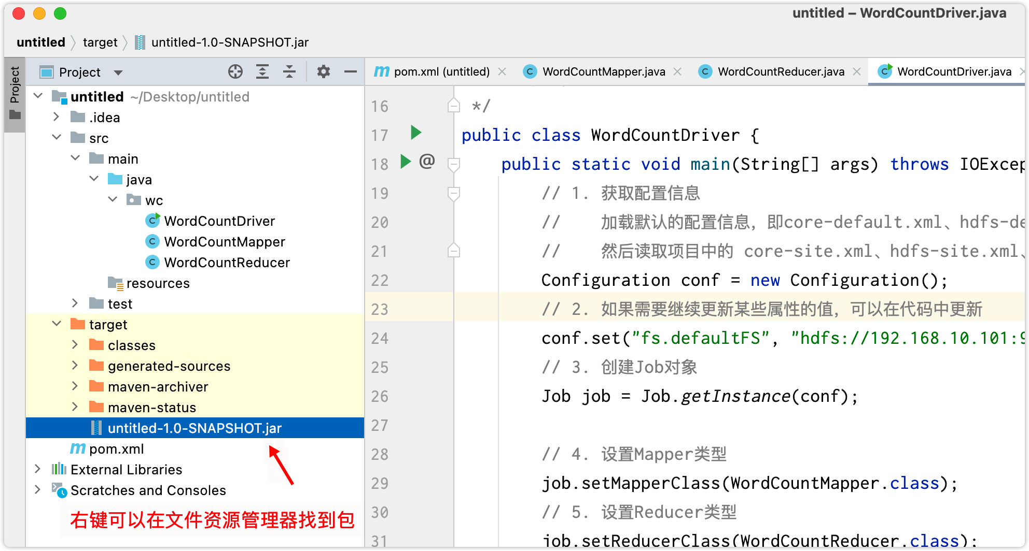Expand the generated-sources folder
Image resolution: width=1029 pixels, height=551 pixels.
(75, 366)
